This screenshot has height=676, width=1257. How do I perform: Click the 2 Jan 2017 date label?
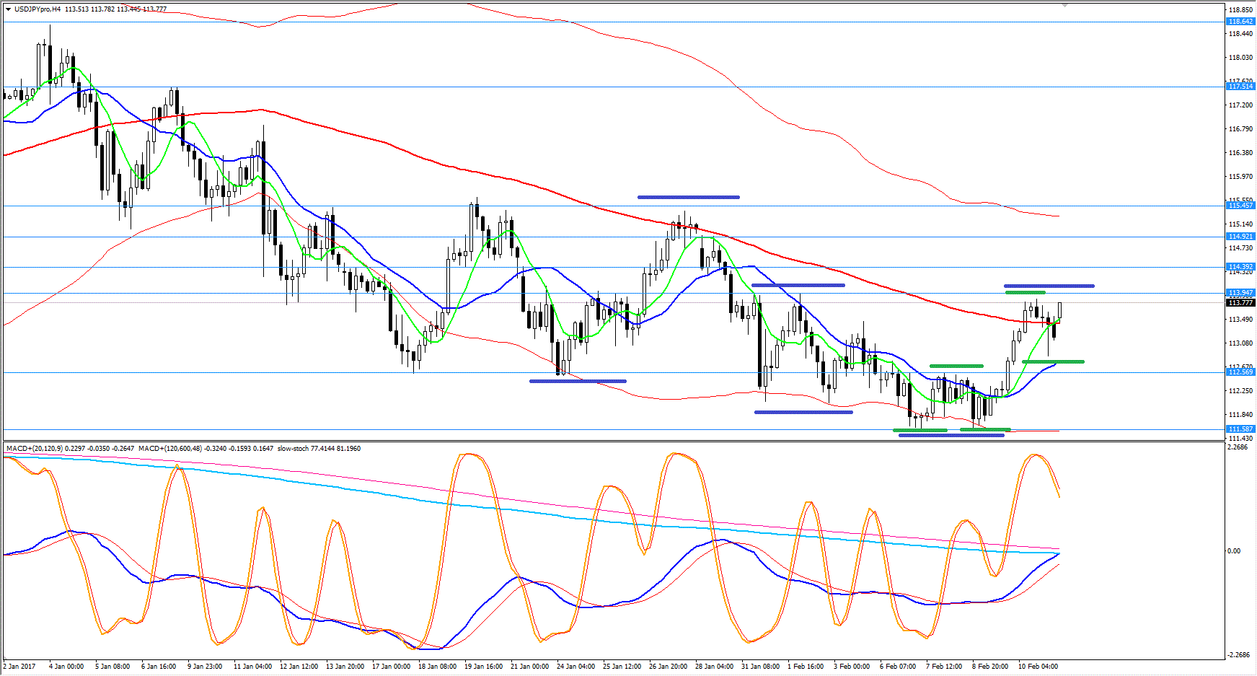click(19, 667)
